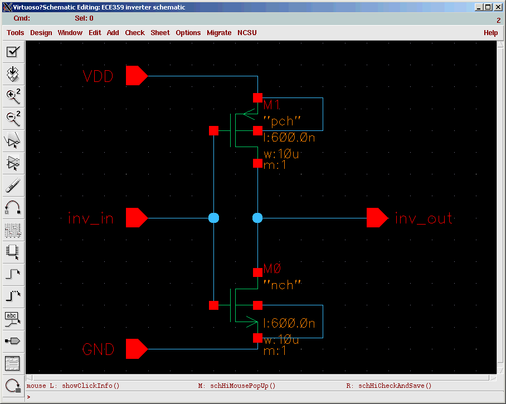This screenshot has width=506, height=404.
Task: Select the Zoom Out by 2 tool
Action: (x=13, y=119)
